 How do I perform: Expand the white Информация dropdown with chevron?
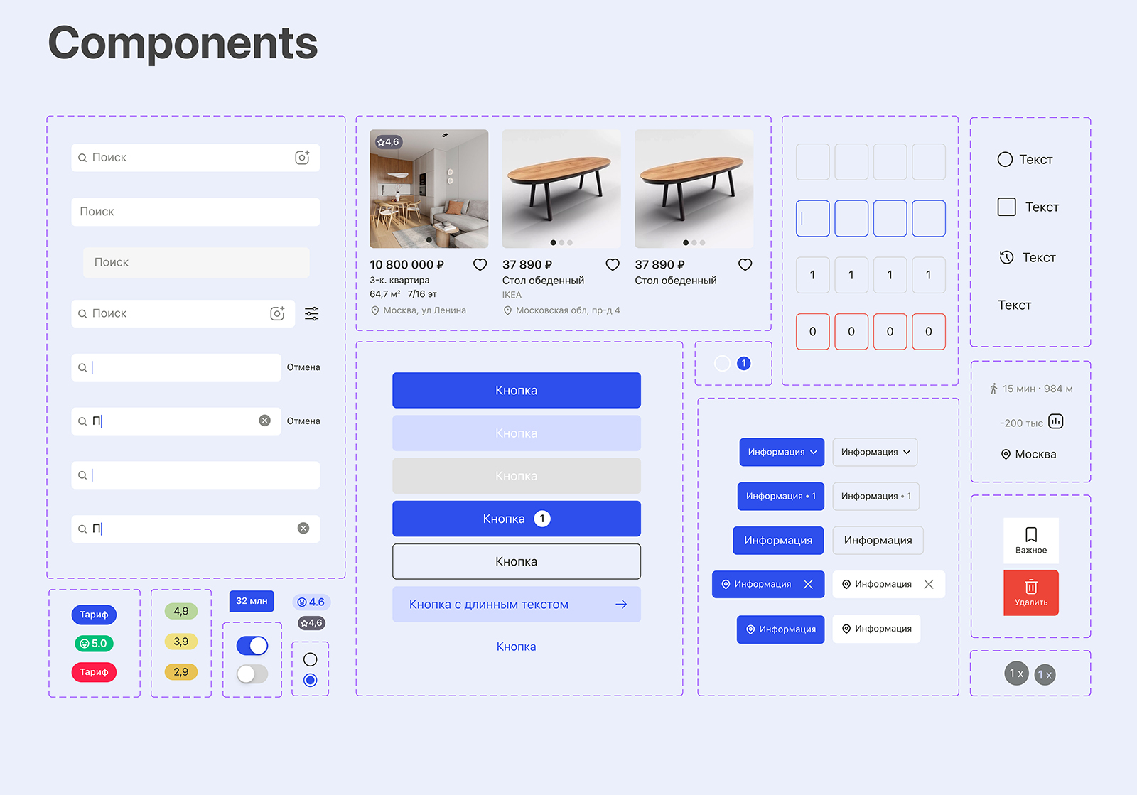click(x=875, y=453)
